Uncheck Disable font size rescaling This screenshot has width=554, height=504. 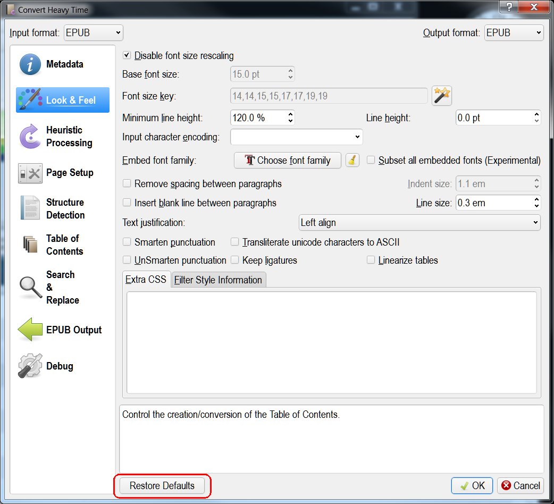point(127,55)
